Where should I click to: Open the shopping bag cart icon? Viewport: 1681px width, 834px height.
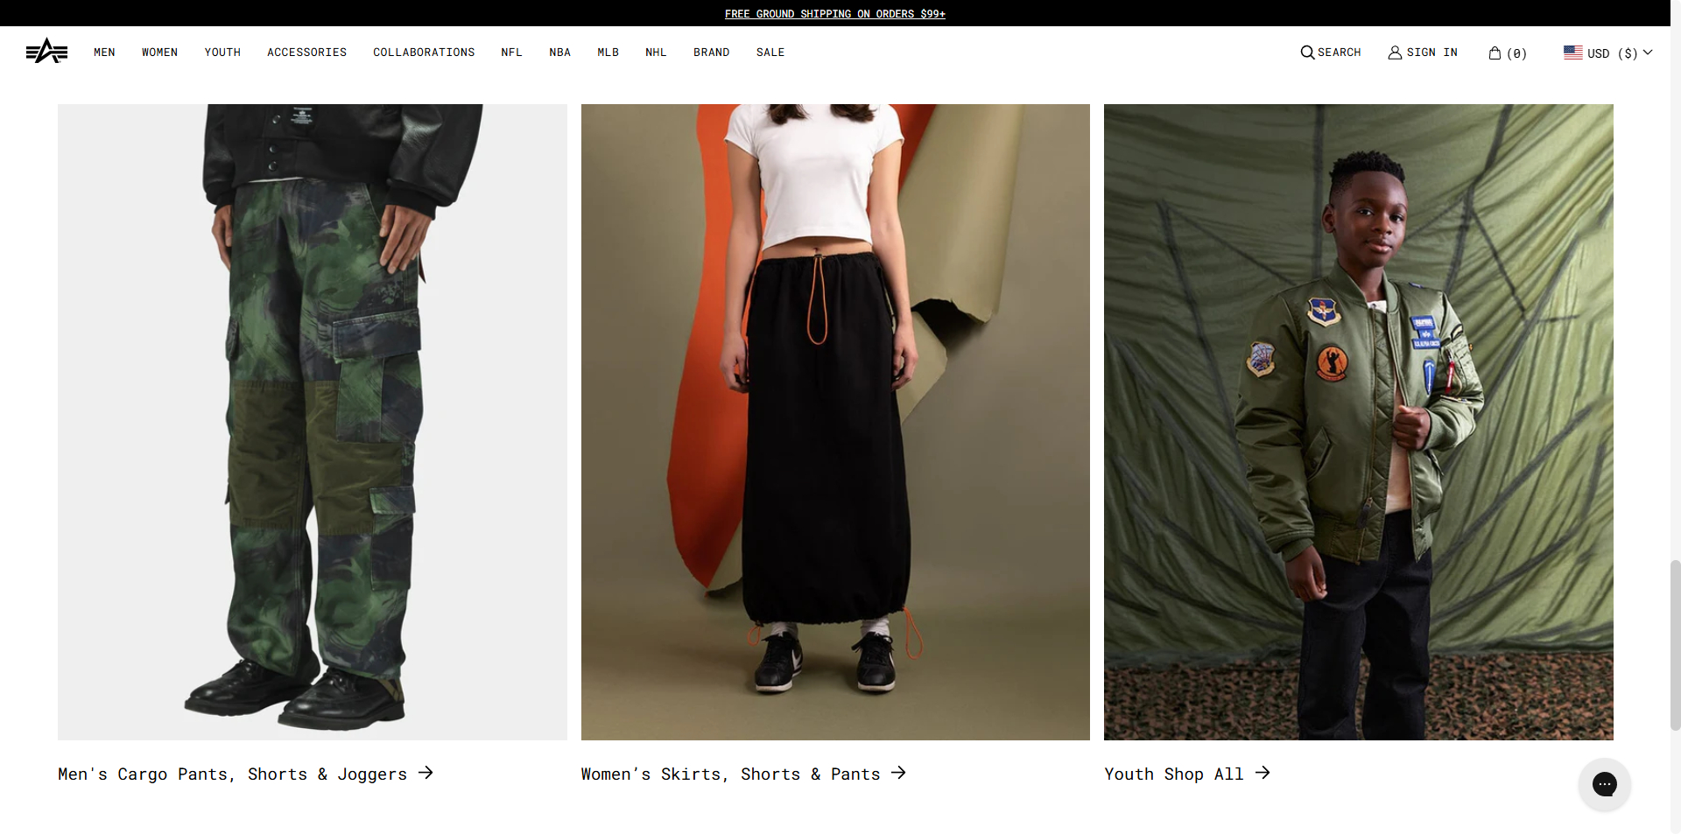tap(1495, 53)
